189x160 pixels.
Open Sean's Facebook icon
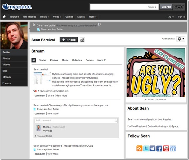(159, 148)
